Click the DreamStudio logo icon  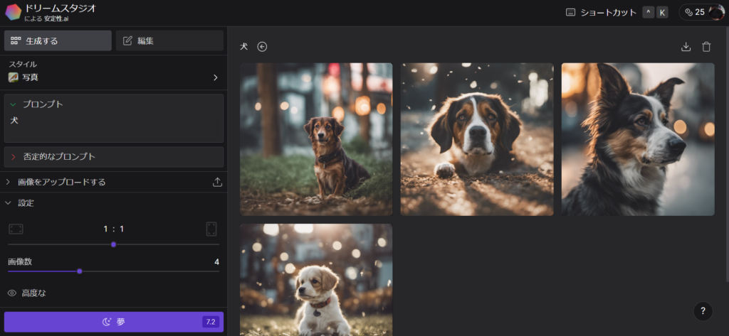point(13,12)
